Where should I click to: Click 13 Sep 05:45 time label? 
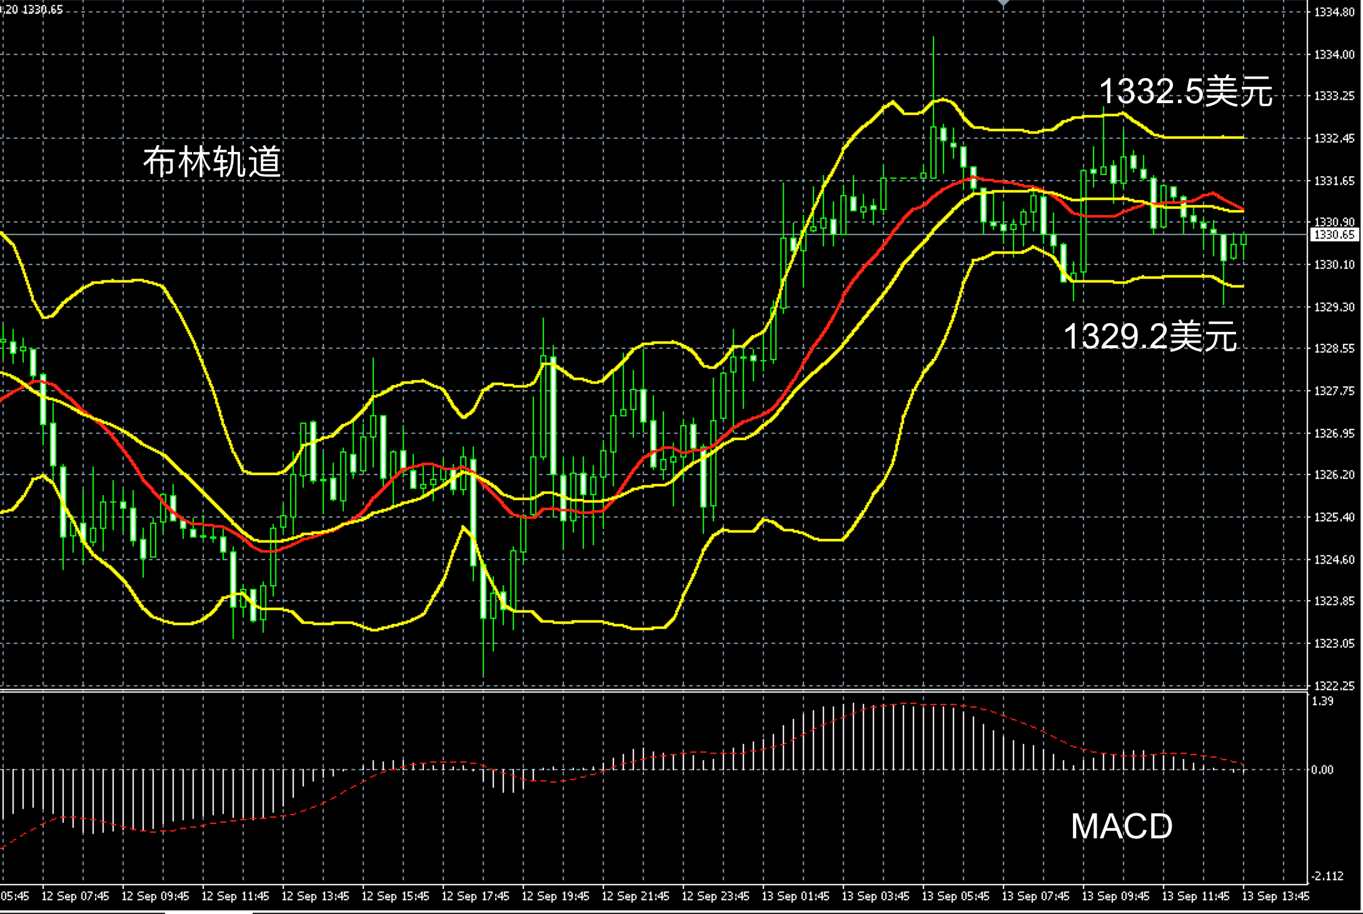[955, 896]
